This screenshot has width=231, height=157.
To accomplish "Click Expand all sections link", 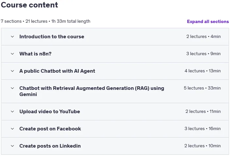I will click(208, 21).
